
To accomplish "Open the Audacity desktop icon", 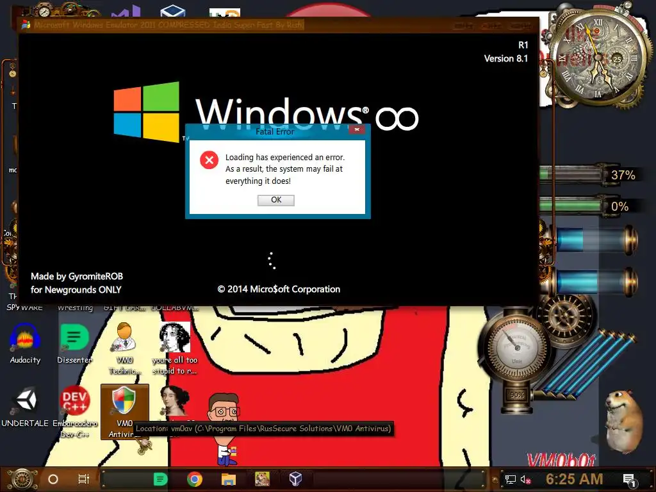I will point(25,344).
